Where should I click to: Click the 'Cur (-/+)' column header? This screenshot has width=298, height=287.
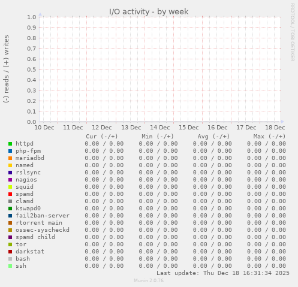coord(102,137)
